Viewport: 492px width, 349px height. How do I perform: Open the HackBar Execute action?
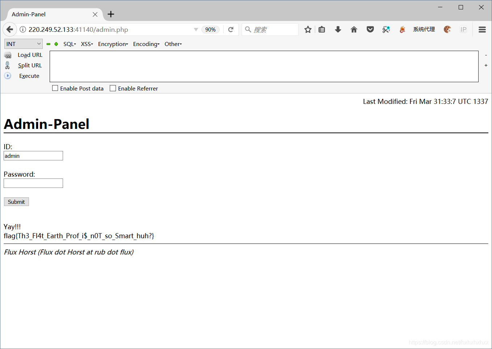(x=29, y=76)
